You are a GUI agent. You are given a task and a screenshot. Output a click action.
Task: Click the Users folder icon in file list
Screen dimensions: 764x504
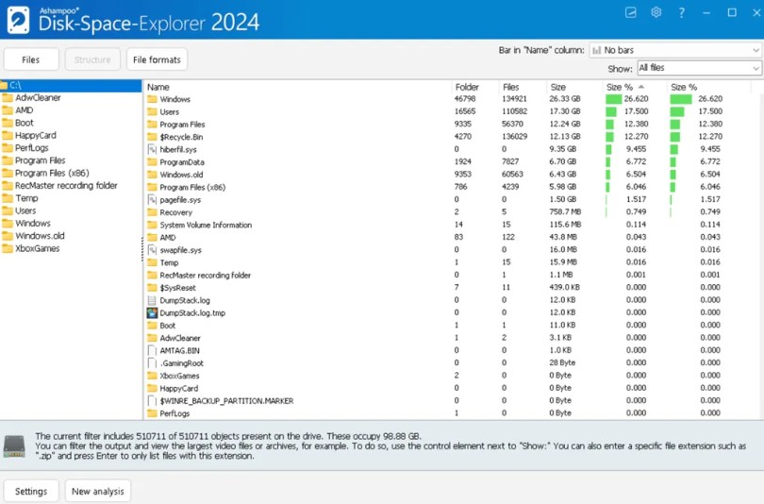click(x=152, y=111)
